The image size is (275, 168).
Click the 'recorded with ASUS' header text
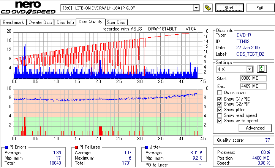[122, 29]
